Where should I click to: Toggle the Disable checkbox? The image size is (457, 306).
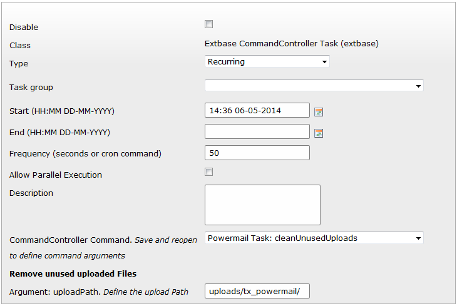[209, 24]
